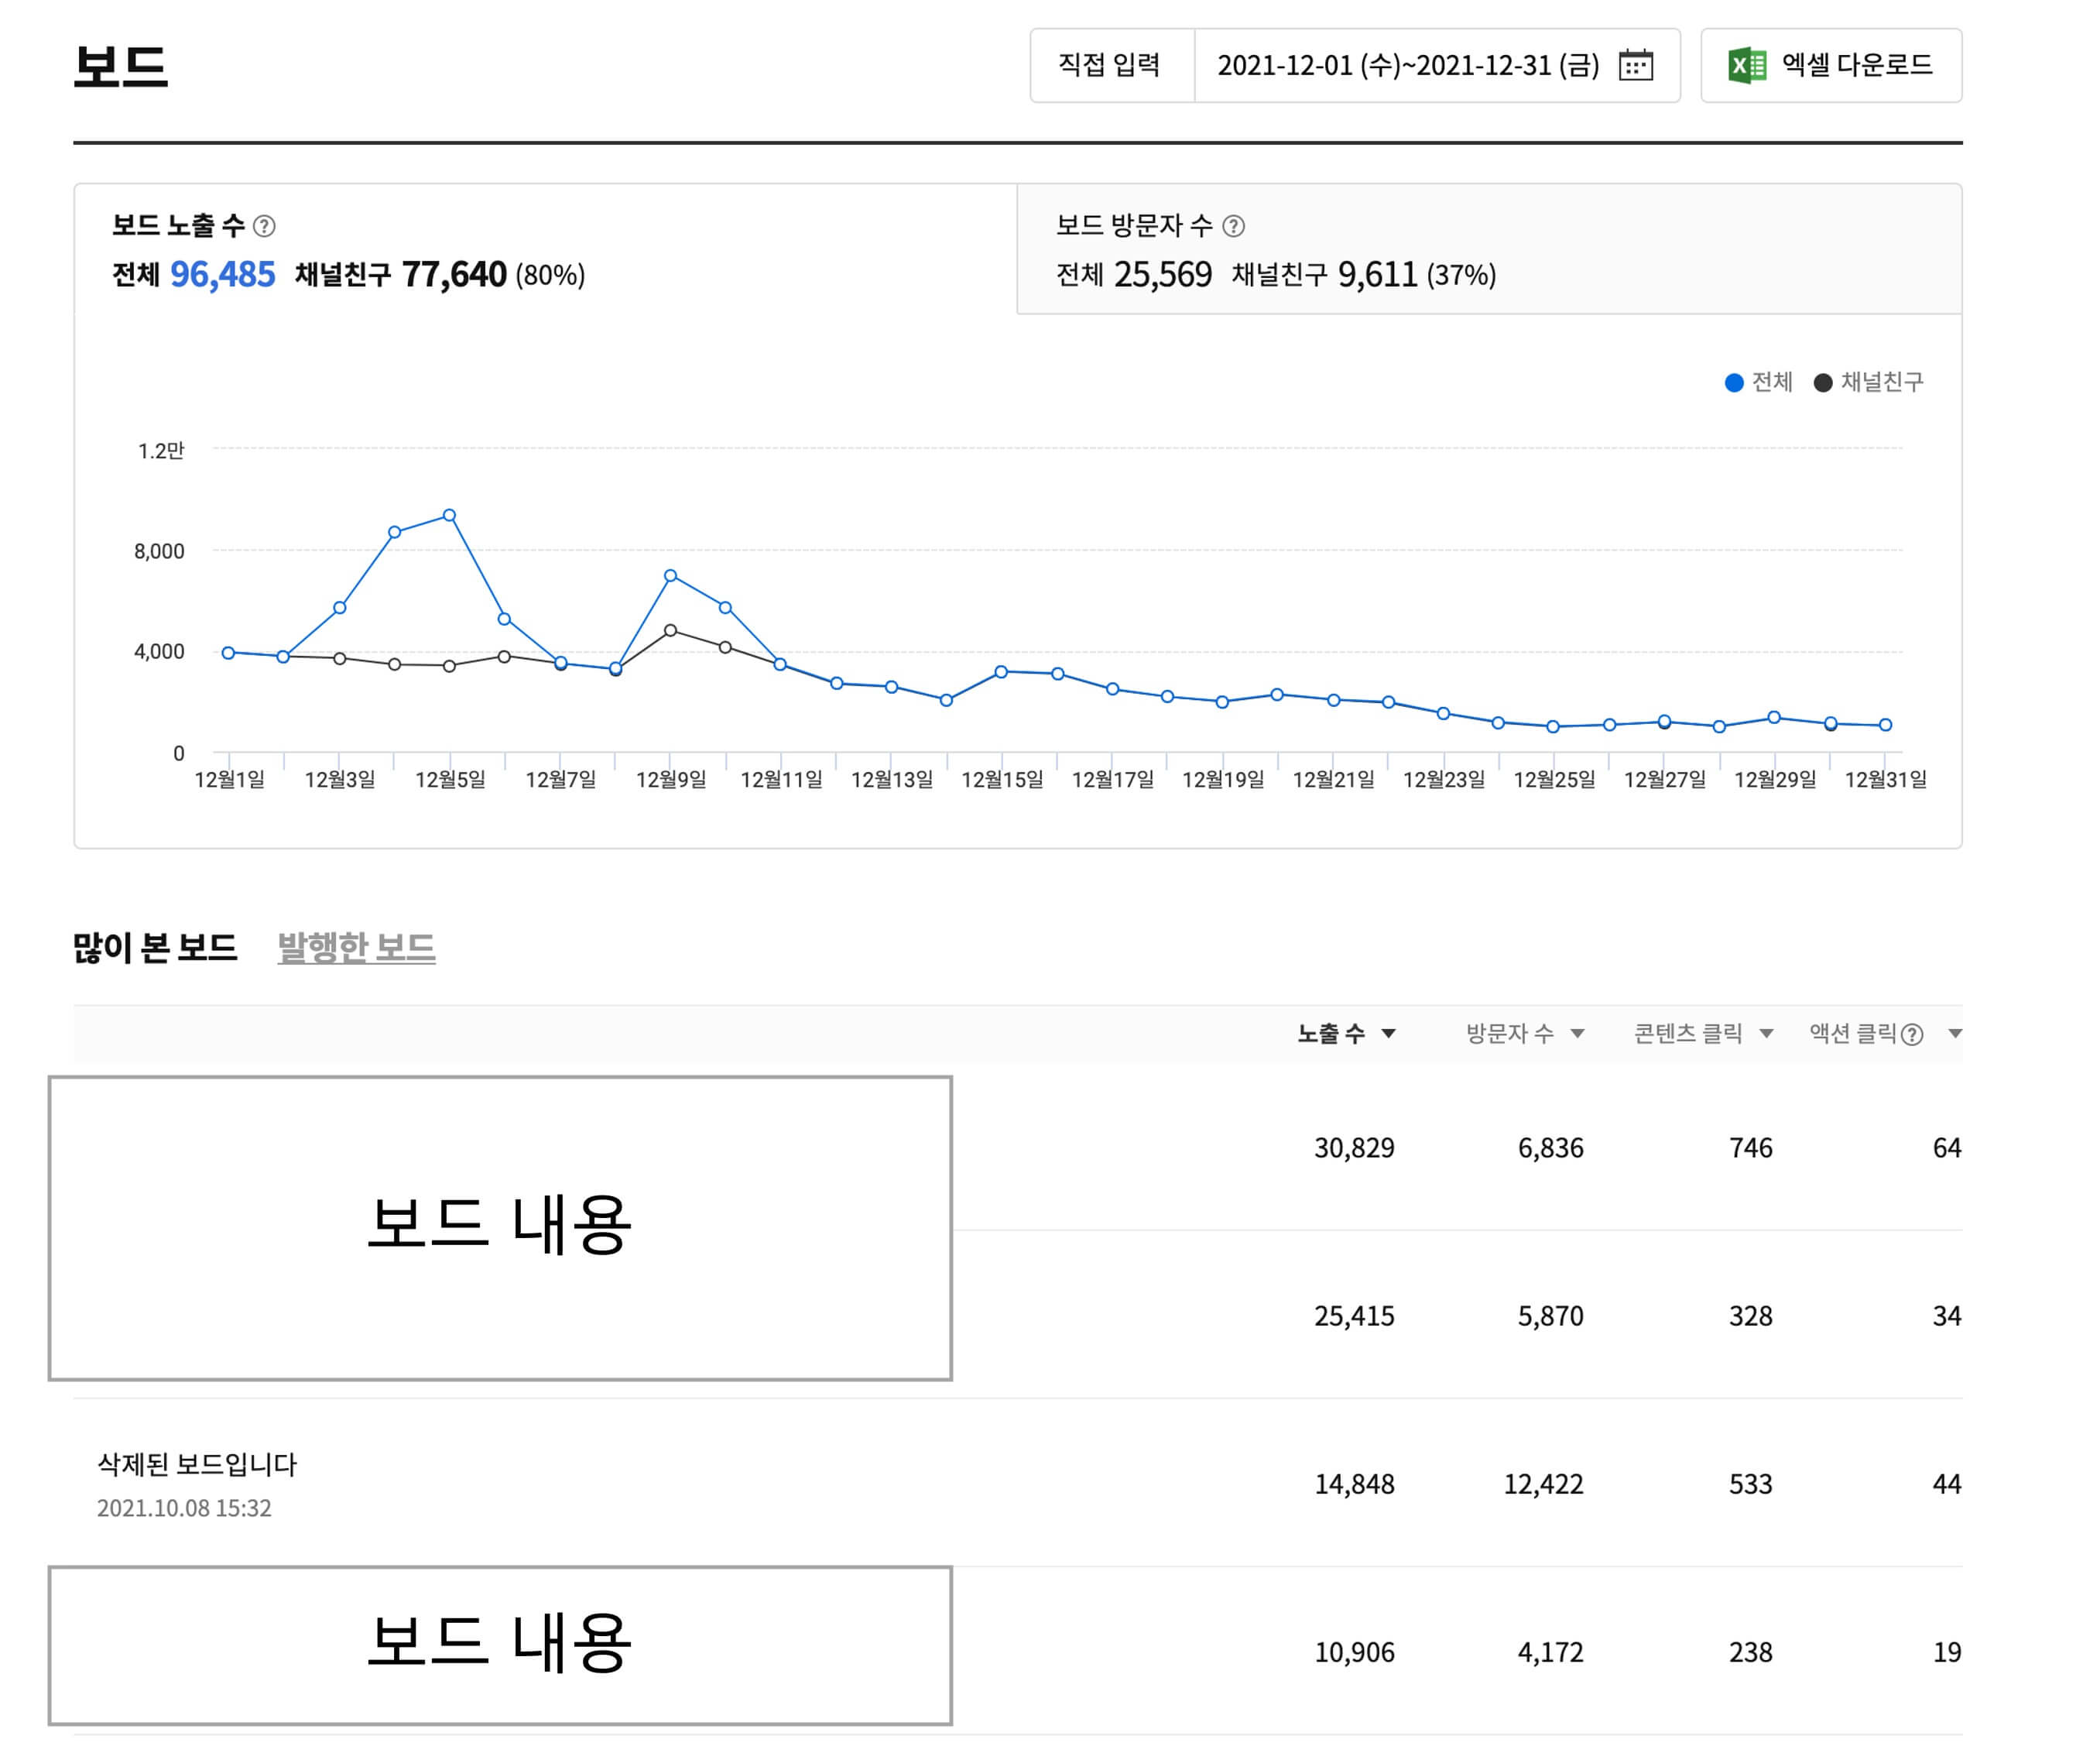
Task: Click 채널친구 77,640 value
Action: point(454,274)
